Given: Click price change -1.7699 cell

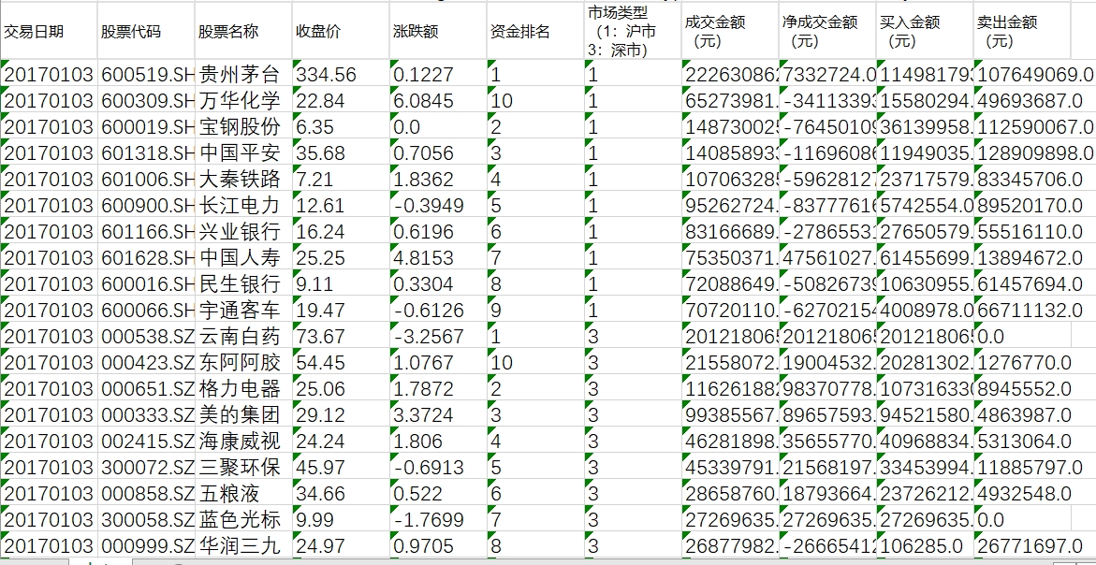Looking at the screenshot, I should tap(438, 519).
